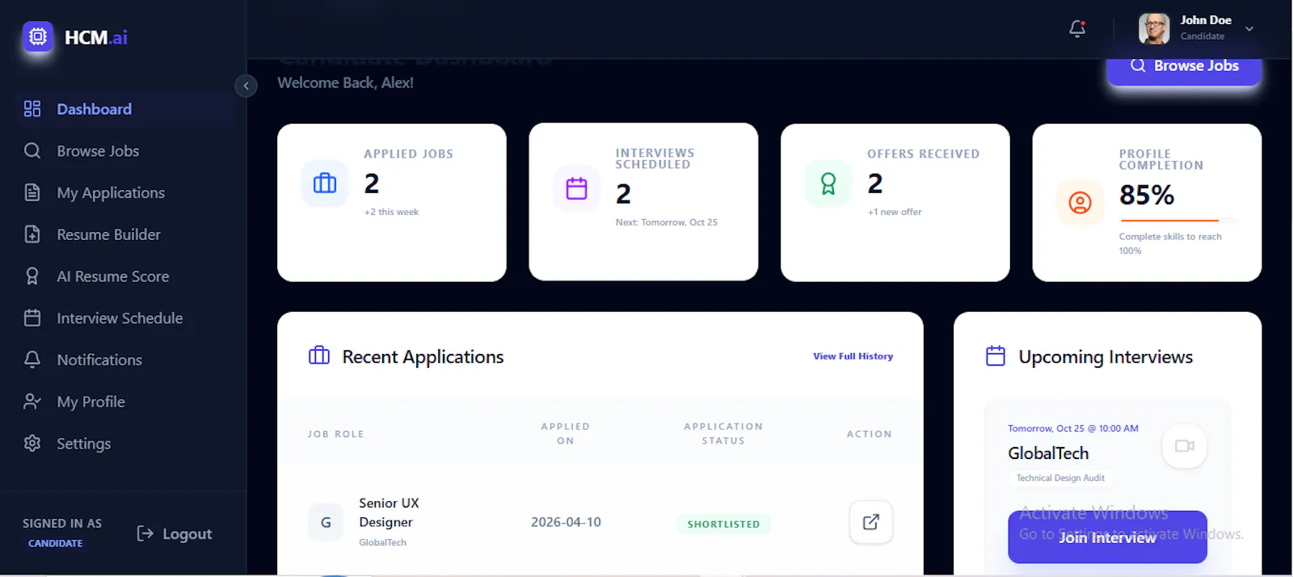This screenshot has height=577, width=1293.
Task: Click the 85% profile completion value
Action: point(1146,195)
